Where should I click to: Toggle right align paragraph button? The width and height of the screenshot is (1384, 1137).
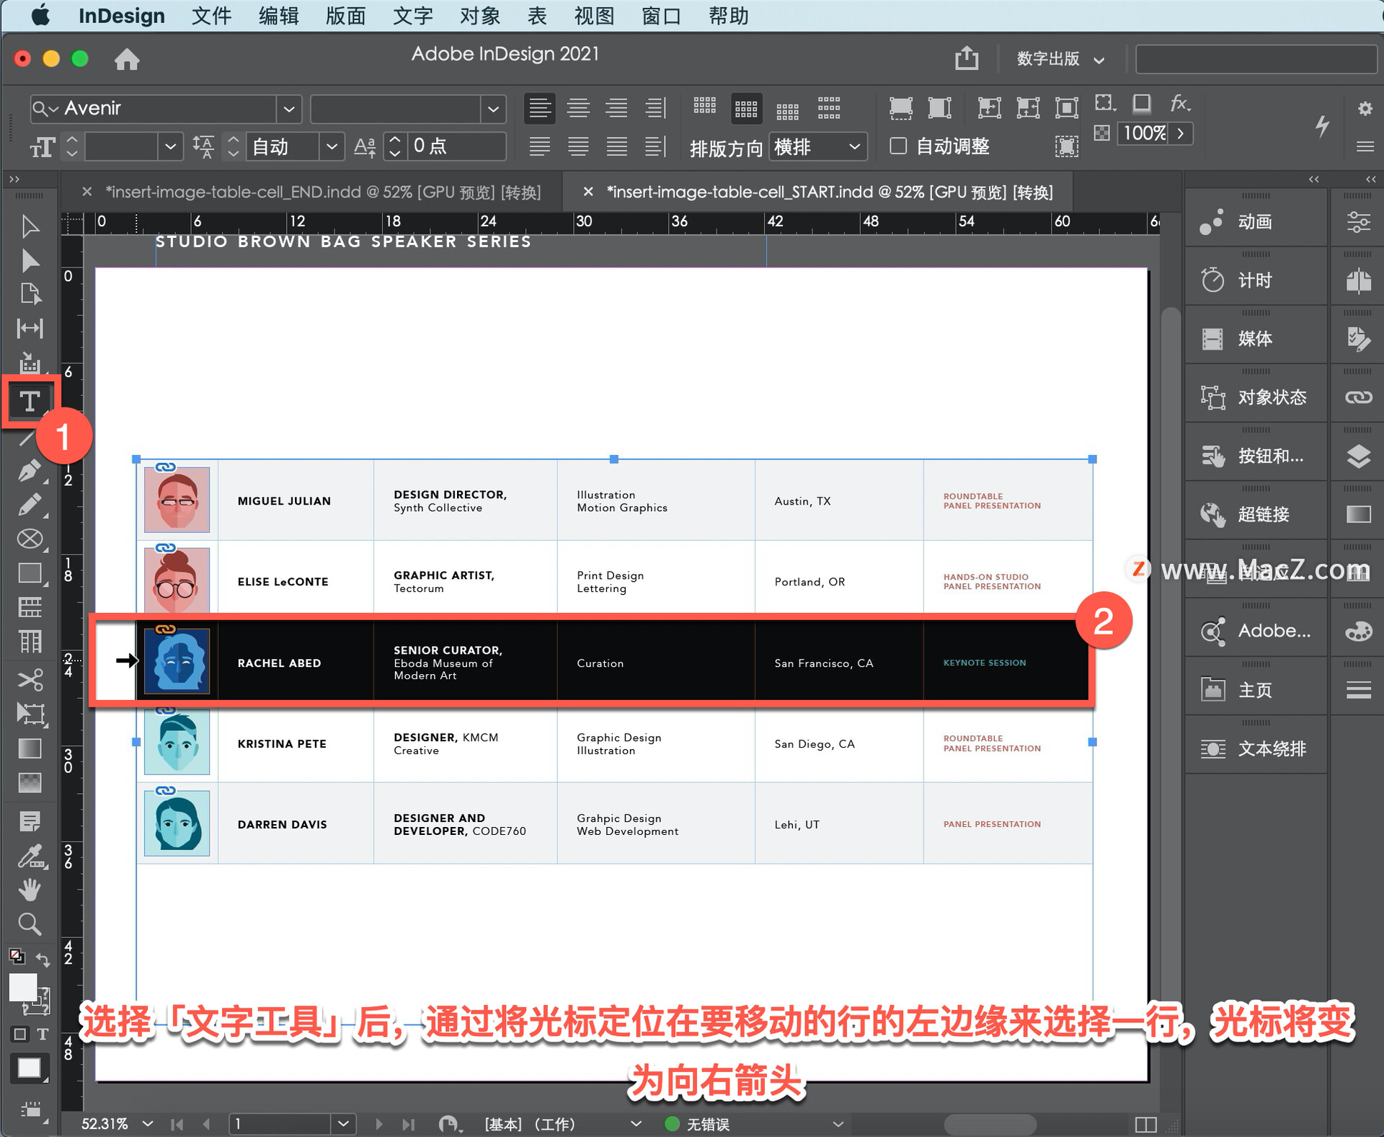[616, 108]
